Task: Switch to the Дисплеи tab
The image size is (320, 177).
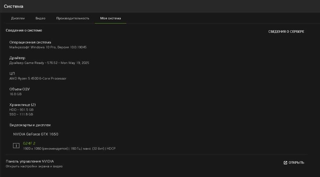Action: (x=18, y=18)
